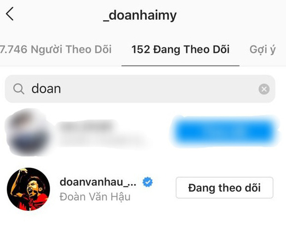Image resolution: width=286 pixels, height=238 pixels.
Task: Click the Đoàn Văn Hậu display name
Action: [x=95, y=197]
